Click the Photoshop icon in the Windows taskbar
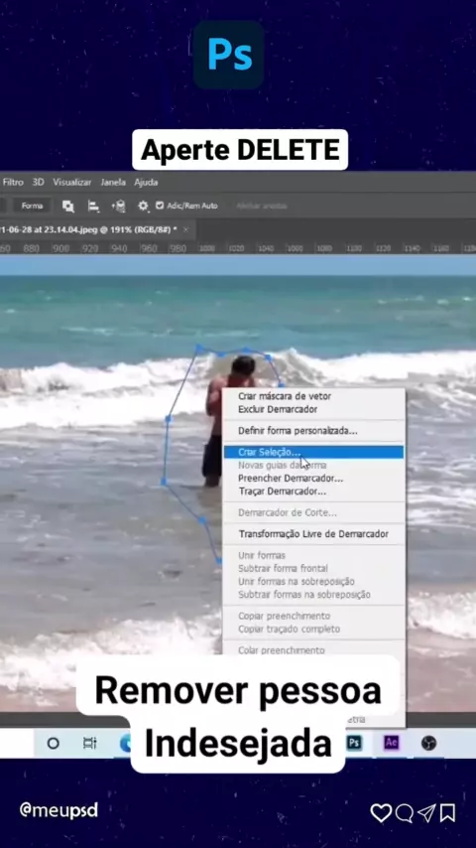476x848 pixels. 354,743
